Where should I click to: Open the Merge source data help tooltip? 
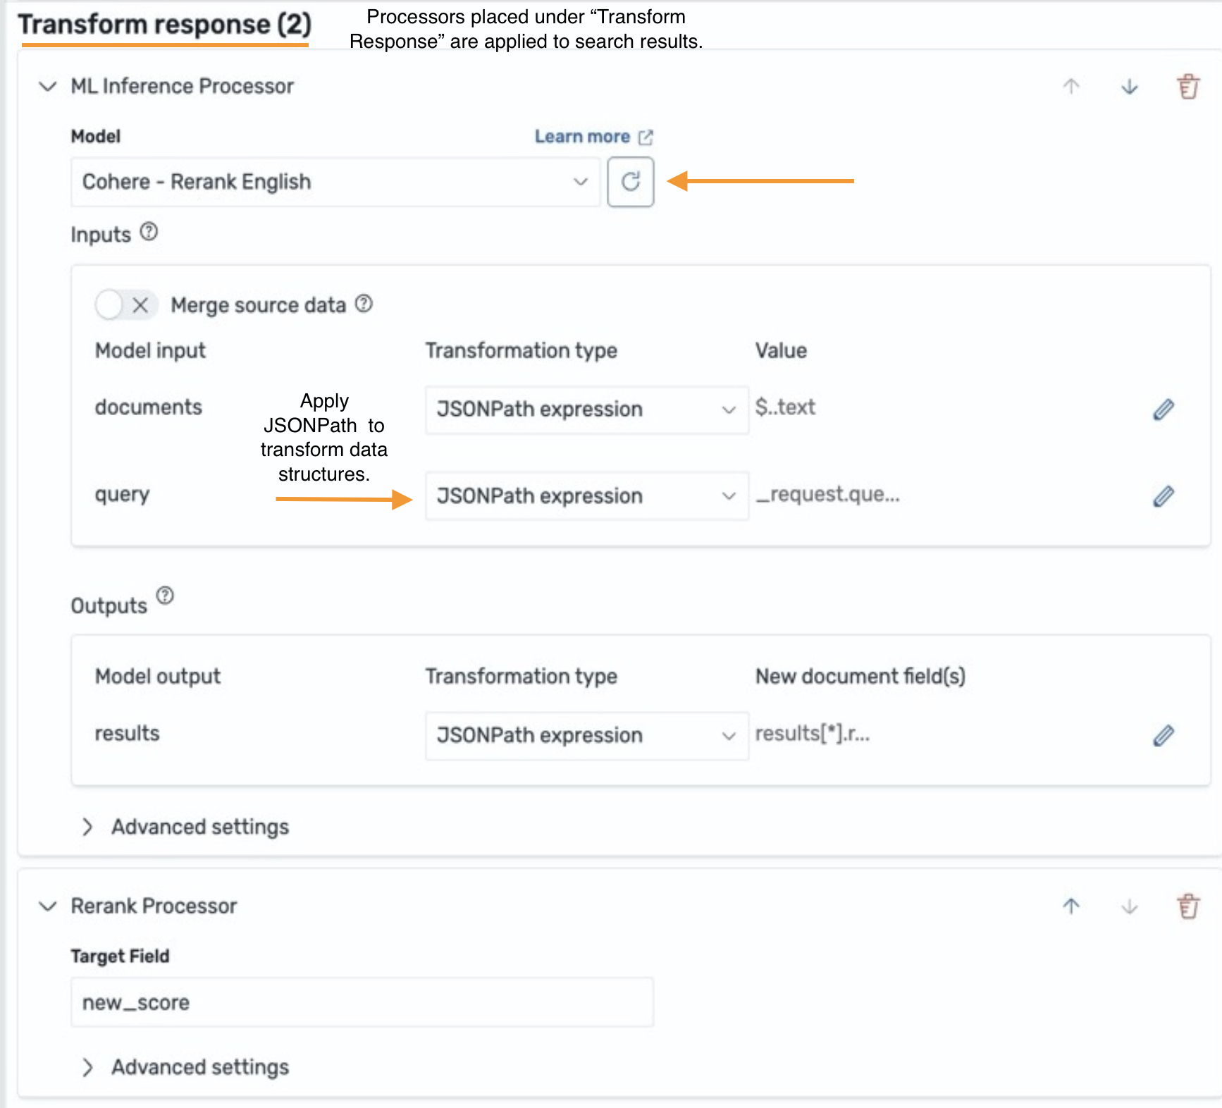364,304
